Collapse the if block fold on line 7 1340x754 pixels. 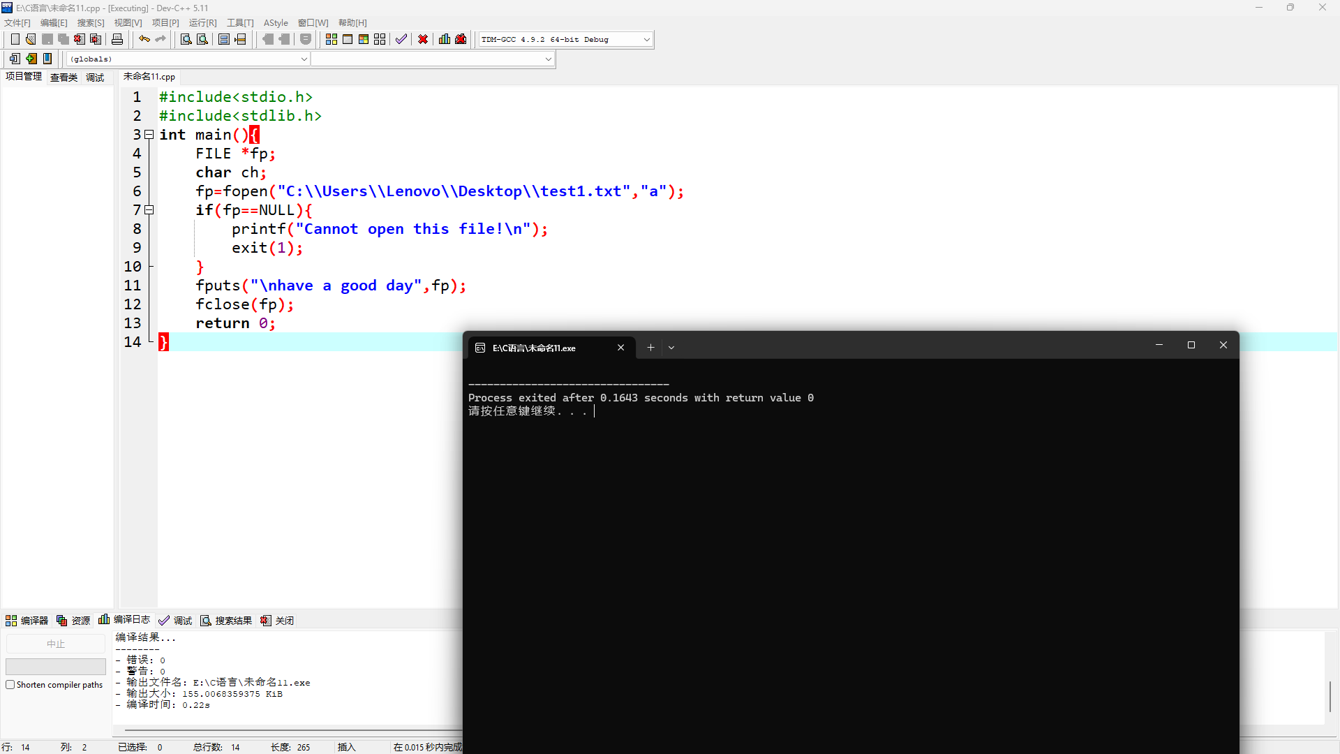[x=149, y=210]
